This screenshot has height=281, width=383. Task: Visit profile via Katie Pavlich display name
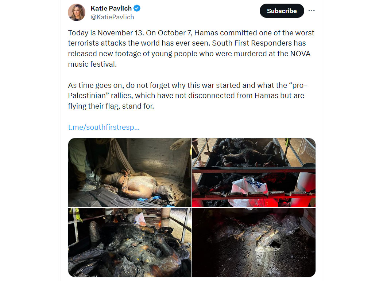pyautogui.click(x=111, y=8)
